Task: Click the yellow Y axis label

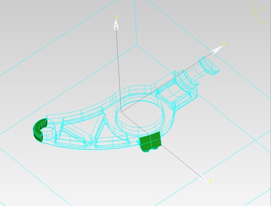Action: tap(224, 44)
